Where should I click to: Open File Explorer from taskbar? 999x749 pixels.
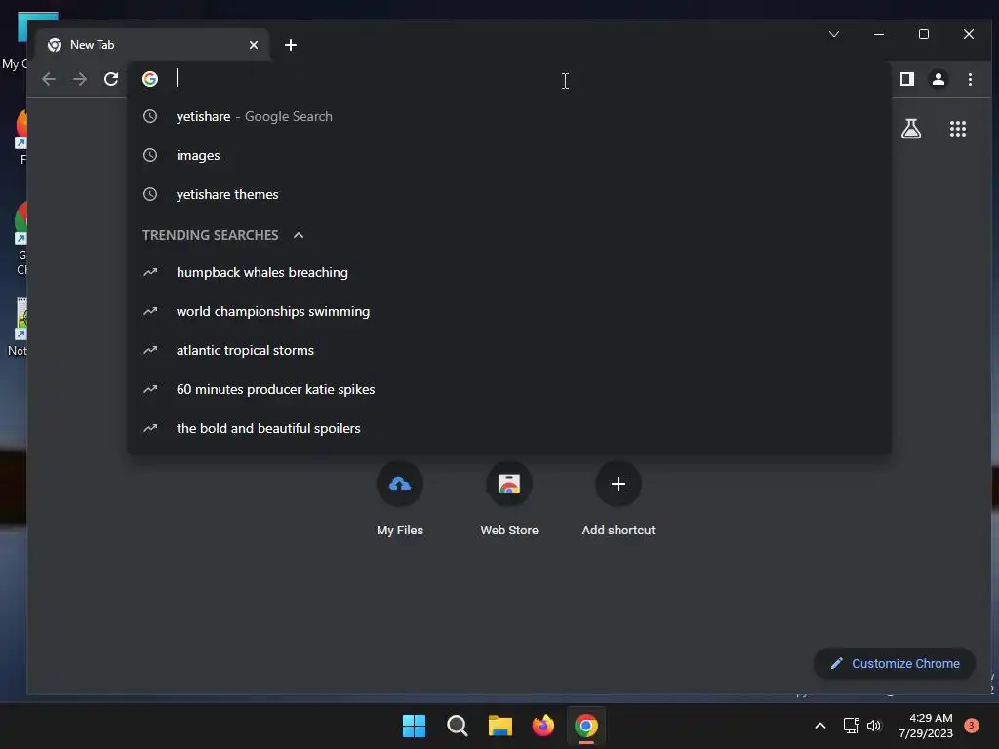tap(500, 726)
